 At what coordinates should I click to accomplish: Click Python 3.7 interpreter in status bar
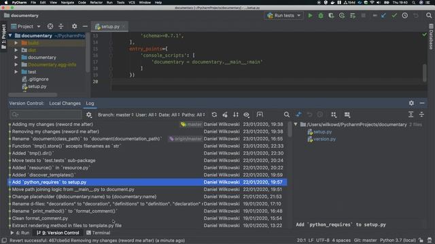point(398,241)
